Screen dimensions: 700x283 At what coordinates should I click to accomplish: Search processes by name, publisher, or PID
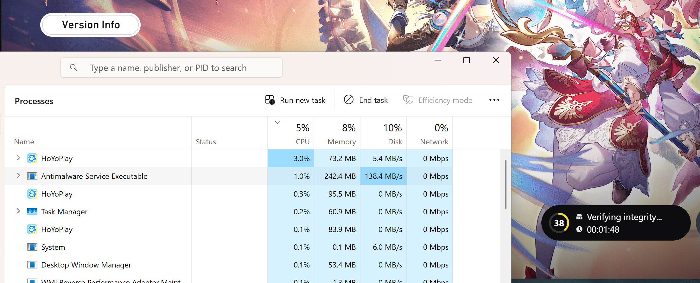coord(171,67)
